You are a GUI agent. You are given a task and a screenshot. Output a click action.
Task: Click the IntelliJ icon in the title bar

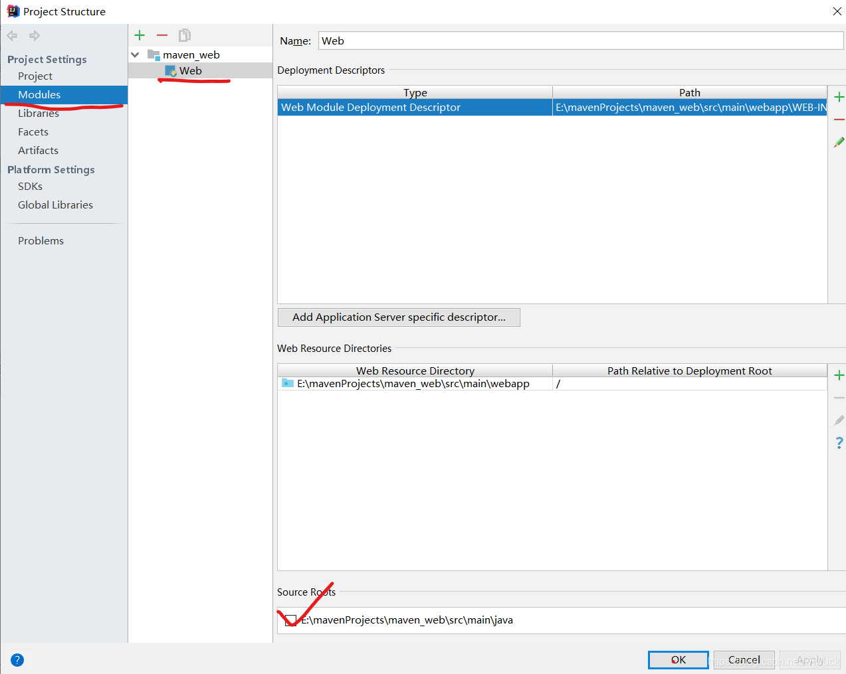(13, 11)
